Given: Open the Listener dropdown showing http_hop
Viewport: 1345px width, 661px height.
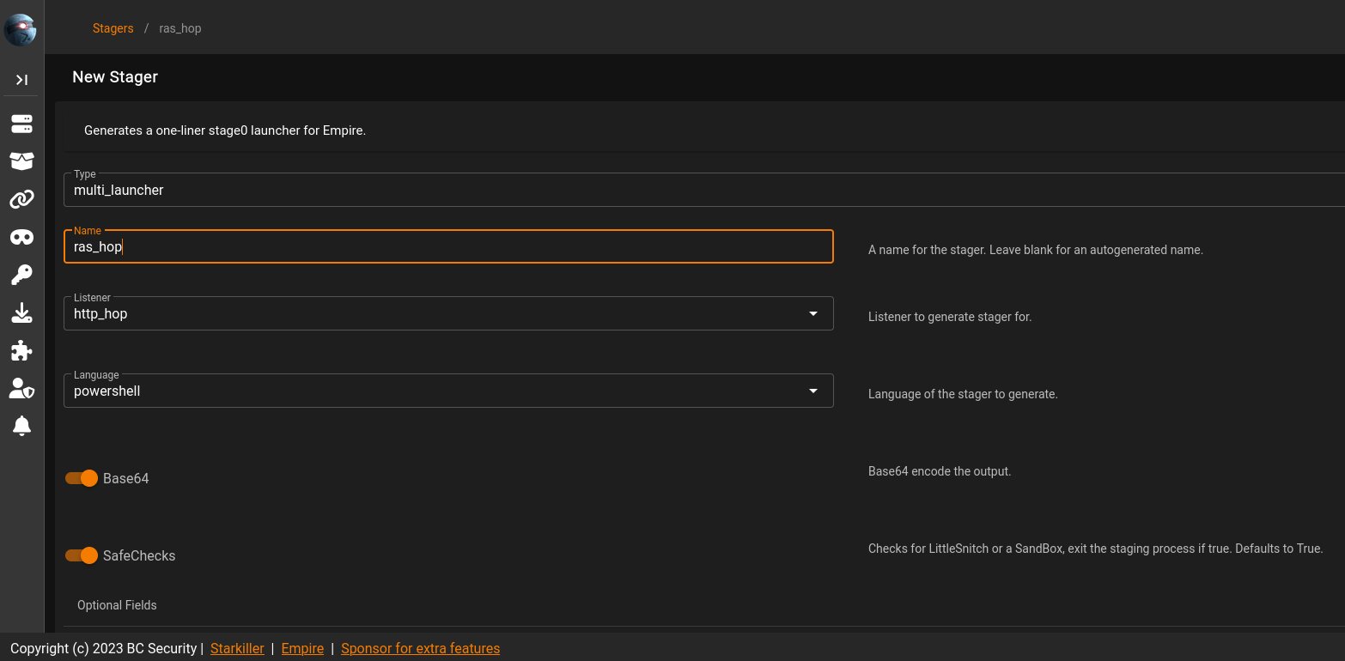Looking at the screenshot, I should pos(447,314).
